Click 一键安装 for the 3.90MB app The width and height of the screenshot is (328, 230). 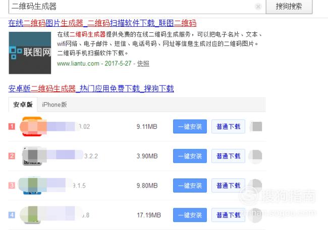pos(190,156)
